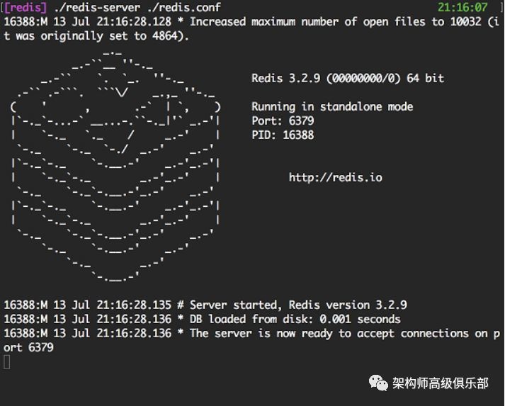This screenshot has height=406, width=505.
Task: Click the 'Port: 6379' line
Action: point(283,121)
